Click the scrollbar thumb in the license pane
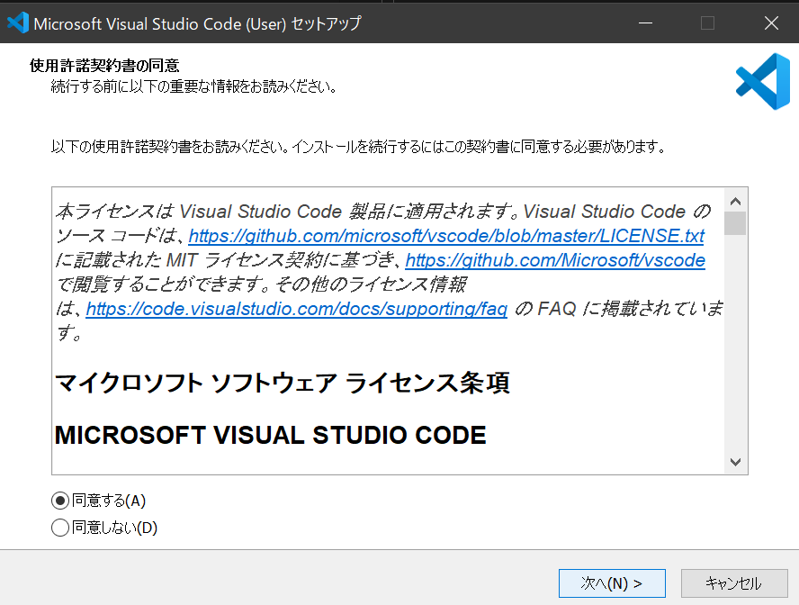 tap(736, 225)
